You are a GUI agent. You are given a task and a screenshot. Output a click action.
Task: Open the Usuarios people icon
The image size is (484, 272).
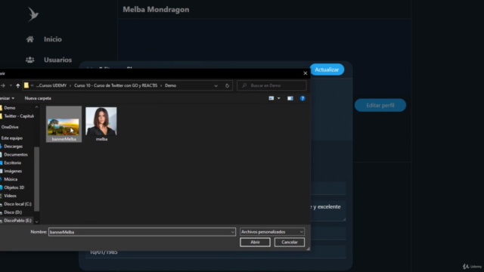tap(30, 60)
